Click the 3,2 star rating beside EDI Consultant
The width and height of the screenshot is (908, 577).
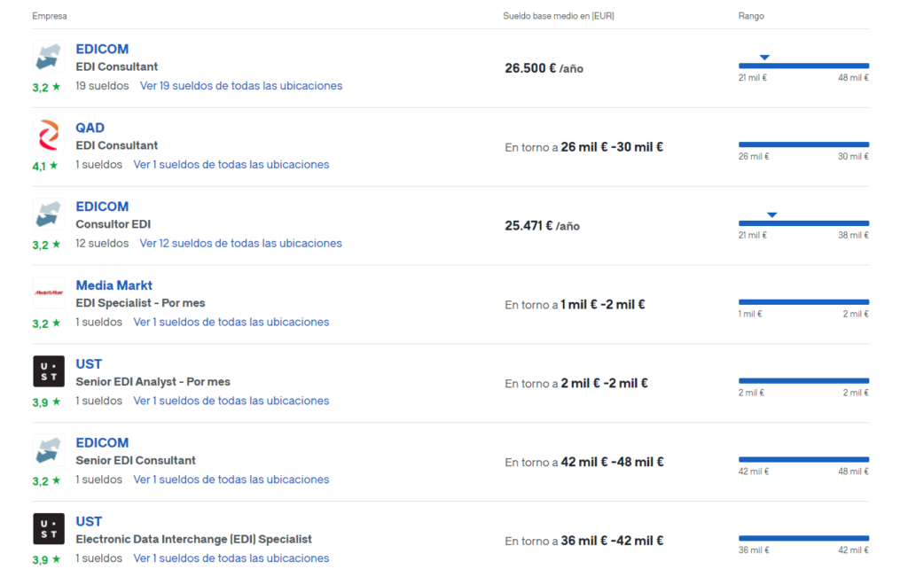pos(46,88)
